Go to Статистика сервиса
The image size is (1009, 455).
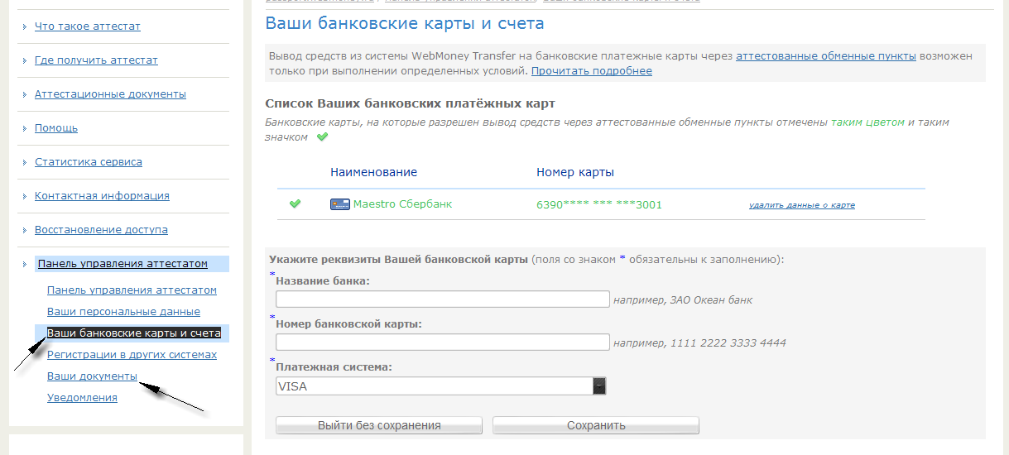click(89, 162)
